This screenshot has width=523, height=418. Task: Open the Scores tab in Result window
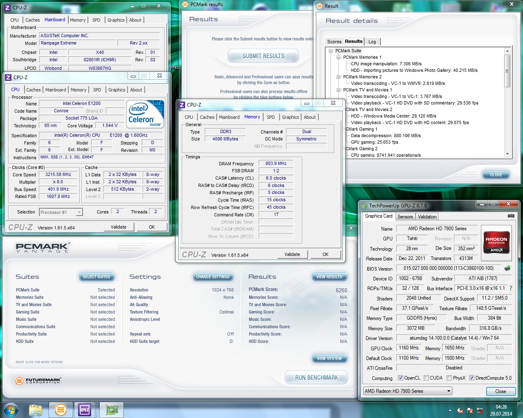click(x=334, y=42)
